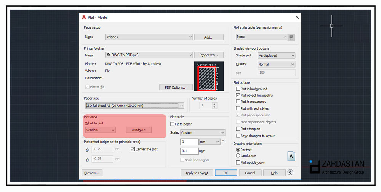
Task: Enable Plot in background checkbox
Action: [238, 89]
